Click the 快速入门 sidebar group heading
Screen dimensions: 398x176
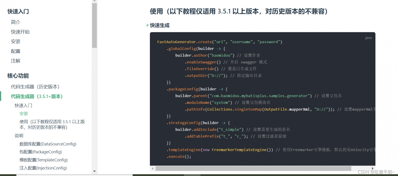pos(18,11)
